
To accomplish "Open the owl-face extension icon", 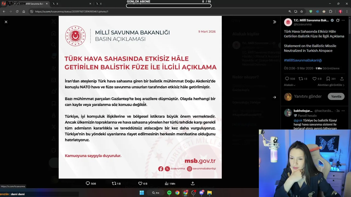I will coord(324,11).
